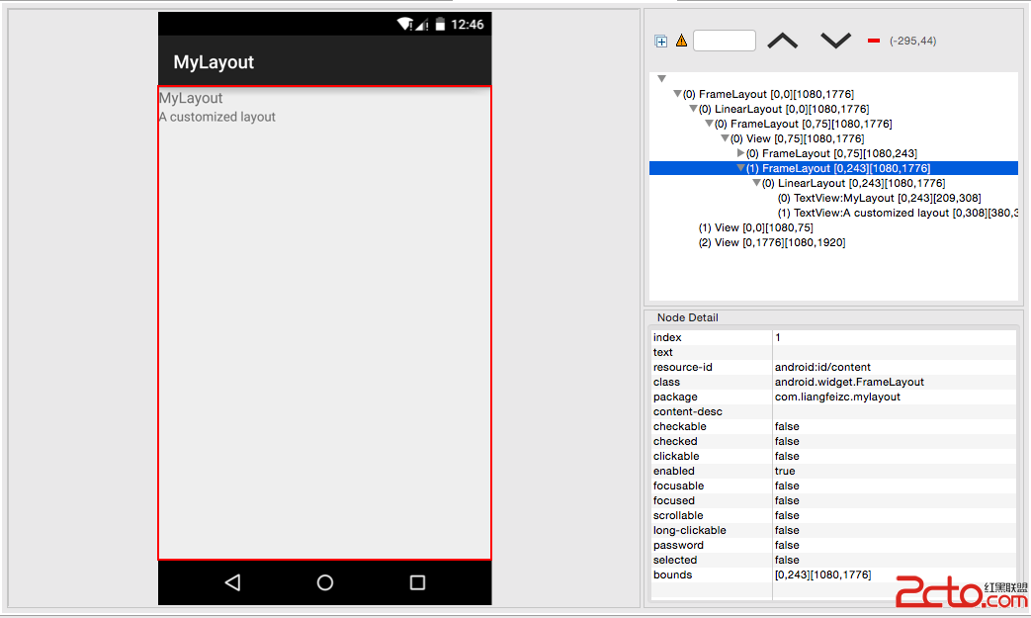Go to previous search result with up chevron
This screenshot has height=618, width=1031.
(783, 41)
